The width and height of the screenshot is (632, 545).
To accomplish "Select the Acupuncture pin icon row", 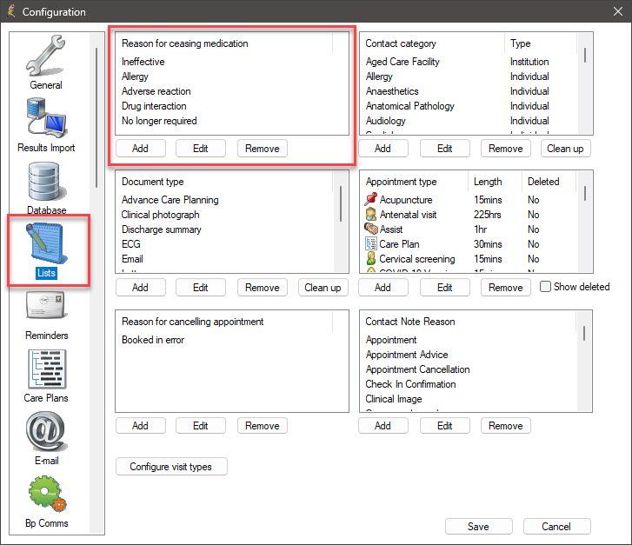I will click(371, 199).
